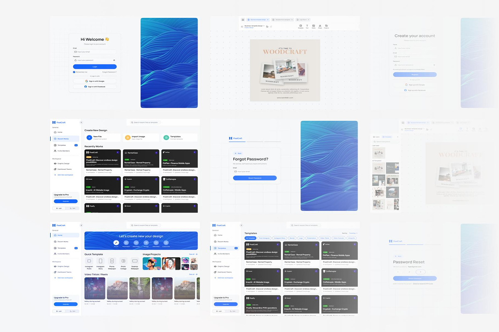Viewport: 499px width, 332px height.
Task: Click the Back button on the Forgot Password screen
Action: click(x=237, y=153)
